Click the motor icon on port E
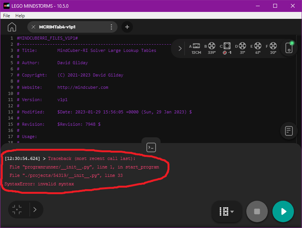Image resolution: width=302 pixels, height=228 pixels. click(257, 46)
